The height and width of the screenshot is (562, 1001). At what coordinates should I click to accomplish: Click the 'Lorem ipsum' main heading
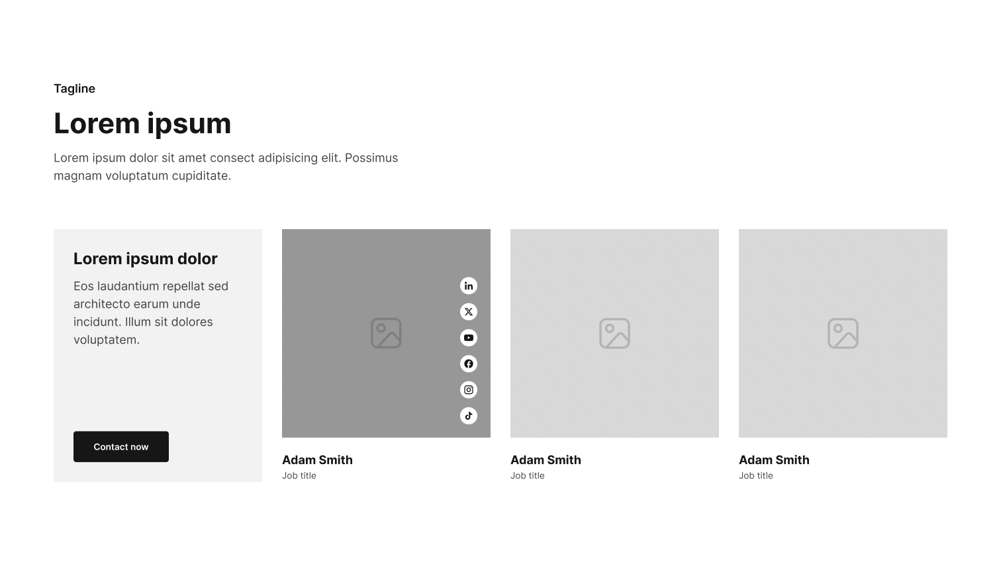[x=142, y=124]
